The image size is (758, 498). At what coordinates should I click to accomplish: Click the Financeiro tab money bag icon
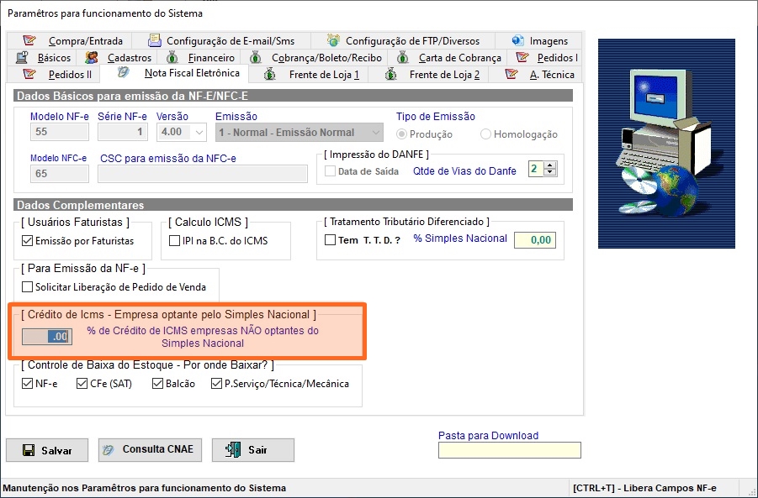[x=172, y=58]
